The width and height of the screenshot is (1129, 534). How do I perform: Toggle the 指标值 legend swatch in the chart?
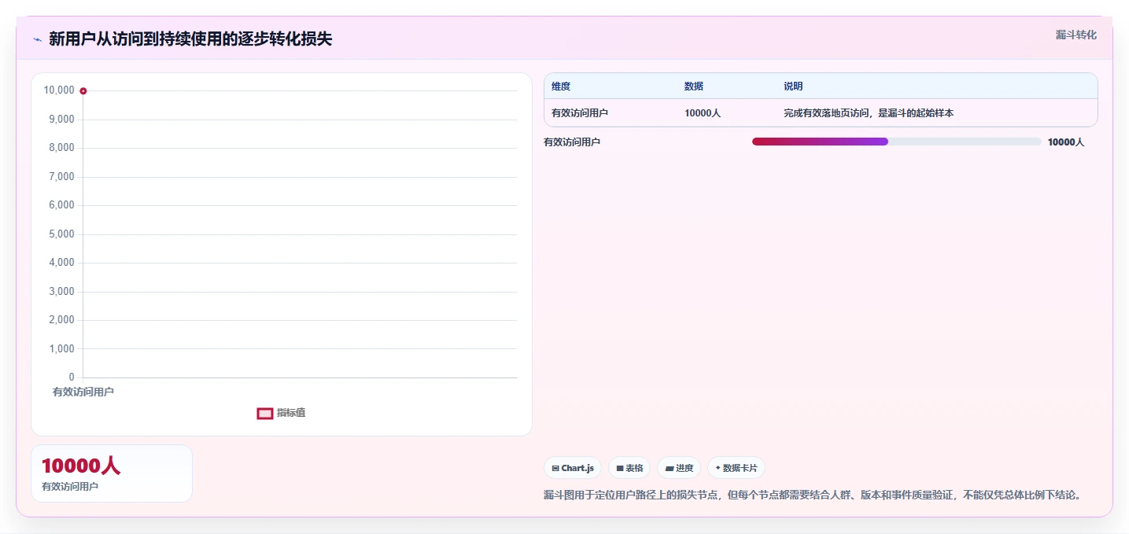(265, 413)
